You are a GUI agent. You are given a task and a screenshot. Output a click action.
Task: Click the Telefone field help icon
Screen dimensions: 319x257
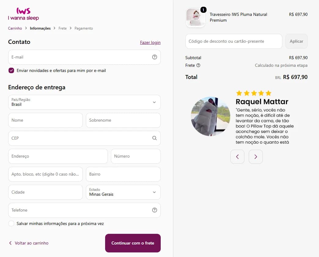(x=155, y=210)
